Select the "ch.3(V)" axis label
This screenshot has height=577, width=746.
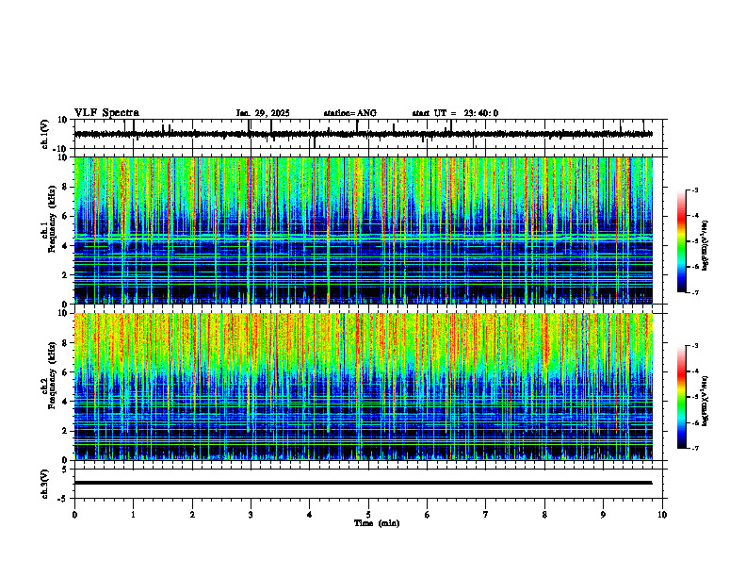click(44, 485)
